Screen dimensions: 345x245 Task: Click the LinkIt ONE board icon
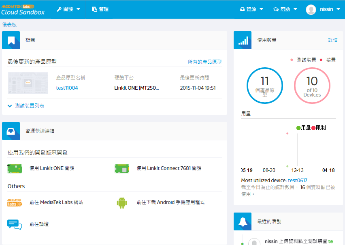click(x=15, y=168)
